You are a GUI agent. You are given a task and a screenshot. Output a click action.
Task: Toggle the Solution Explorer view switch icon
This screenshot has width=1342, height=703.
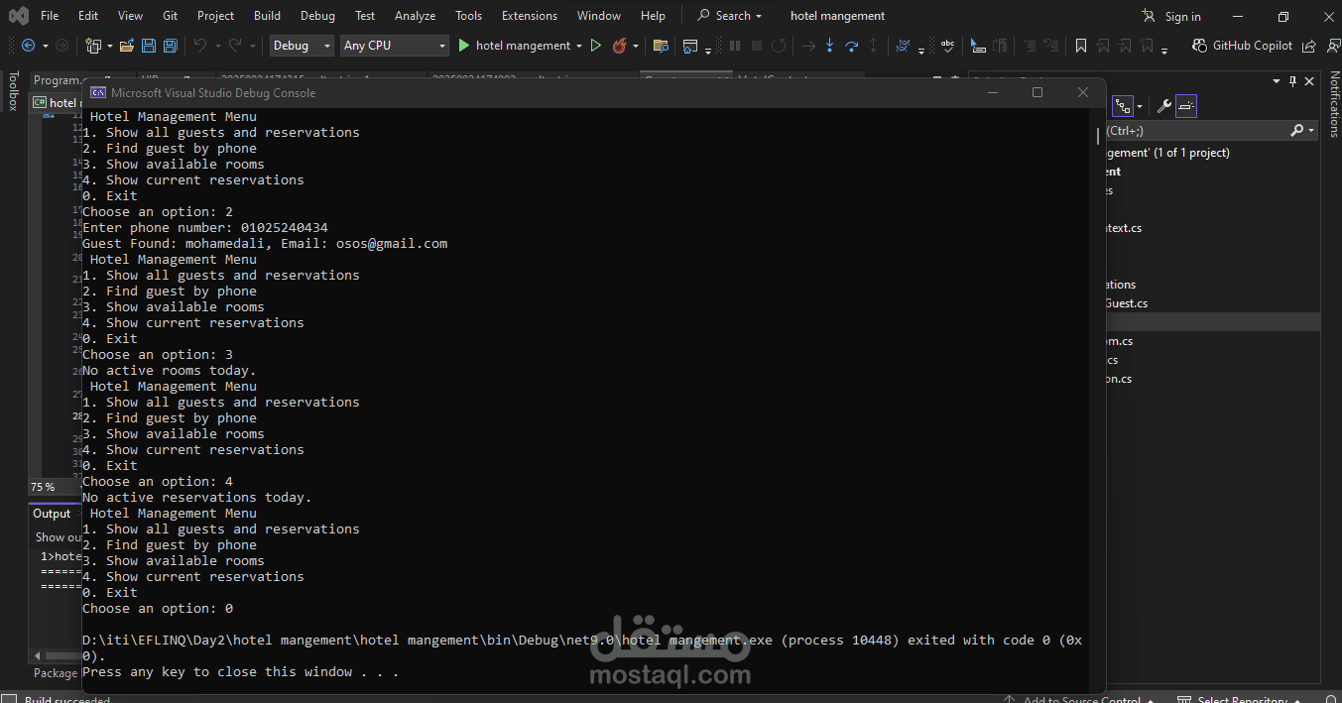pyautogui.click(x=1123, y=106)
